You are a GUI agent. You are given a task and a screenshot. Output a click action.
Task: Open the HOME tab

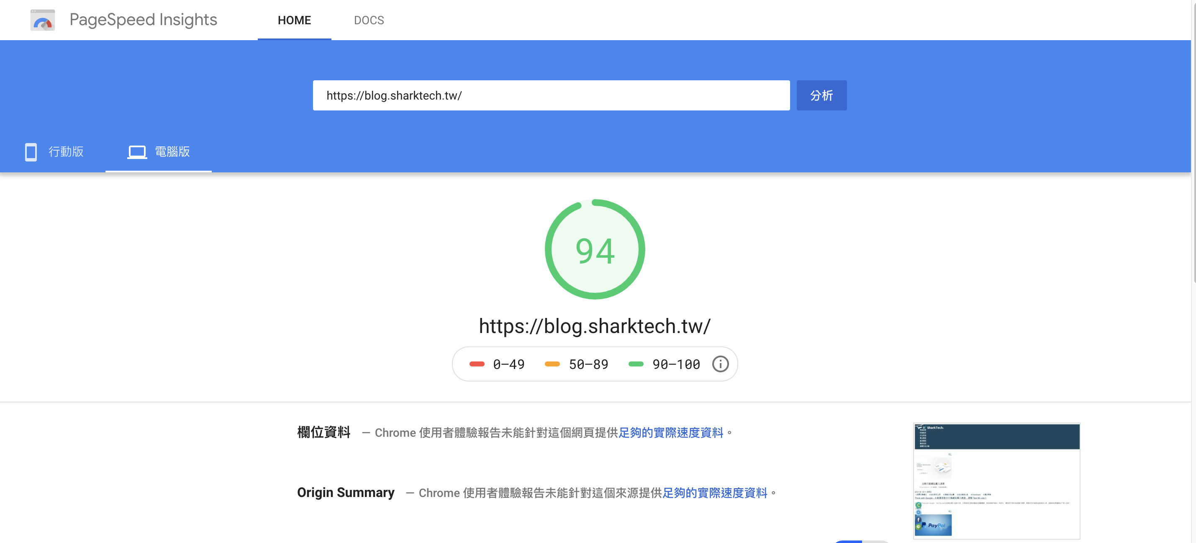tap(294, 20)
